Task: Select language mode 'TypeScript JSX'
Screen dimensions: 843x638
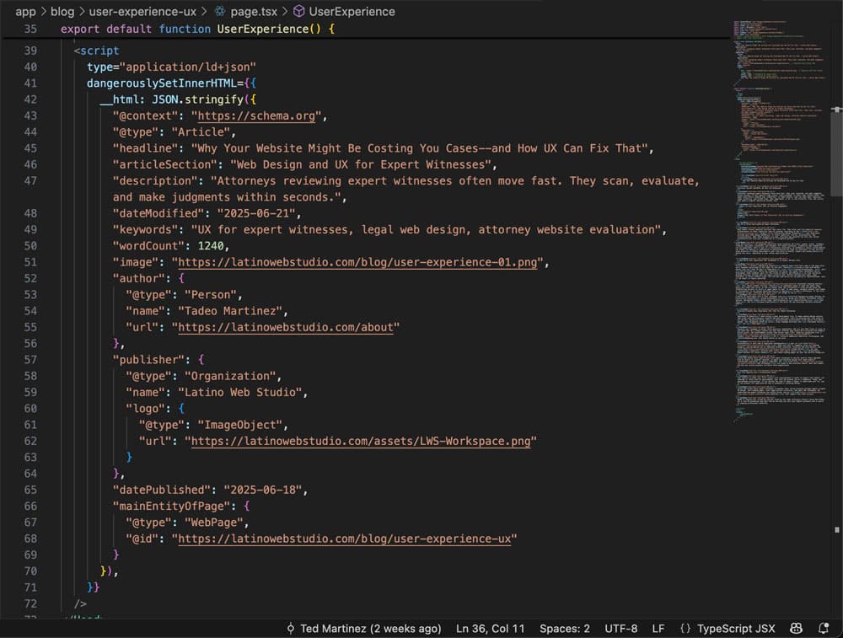Action: [x=736, y=629]
